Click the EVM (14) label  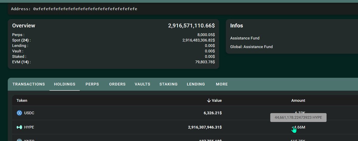pos(21,62)
